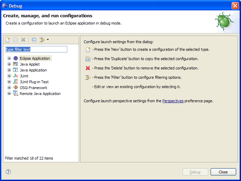Expand the JUnit Plug-in Test node
Viewport: 241px width, 181px height.
[x=9, y=82]
